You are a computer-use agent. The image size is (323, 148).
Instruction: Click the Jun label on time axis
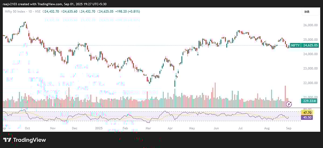[216, 128]
